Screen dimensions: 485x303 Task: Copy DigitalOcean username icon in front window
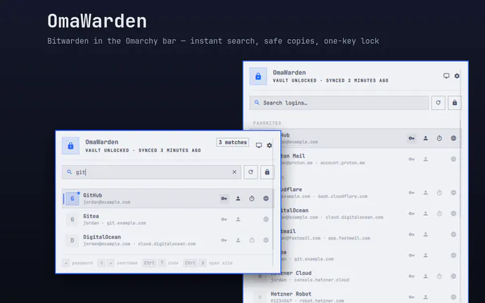(238, 240)
